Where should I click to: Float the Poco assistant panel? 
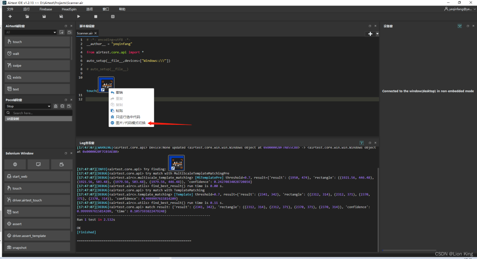tap(66, 100)
